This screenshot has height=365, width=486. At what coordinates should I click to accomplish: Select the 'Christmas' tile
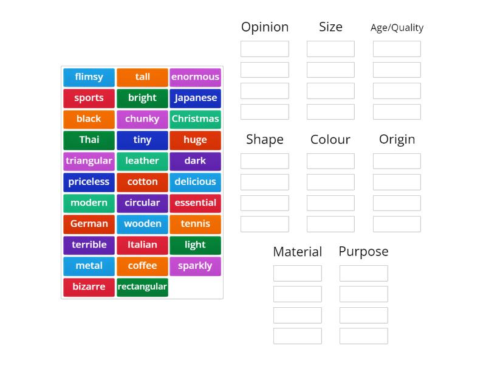196,119
